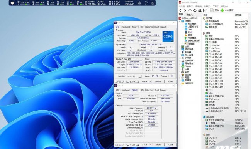Select AIDA64 v6.60.5940 root node
Viewport: 251px width, 149px height.
coord(188,18)
